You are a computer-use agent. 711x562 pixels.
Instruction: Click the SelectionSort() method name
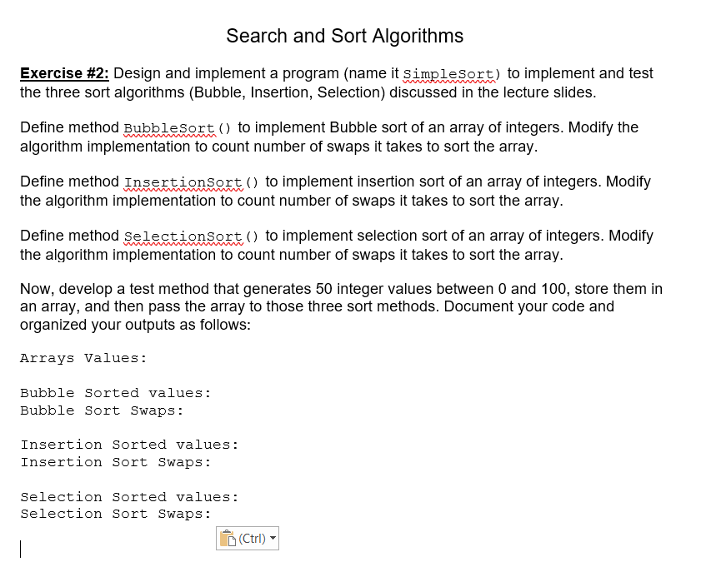[x=183, y=236]
